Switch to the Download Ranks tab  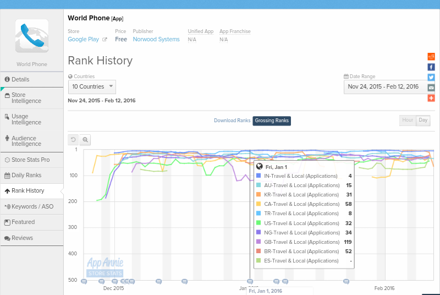232,121
